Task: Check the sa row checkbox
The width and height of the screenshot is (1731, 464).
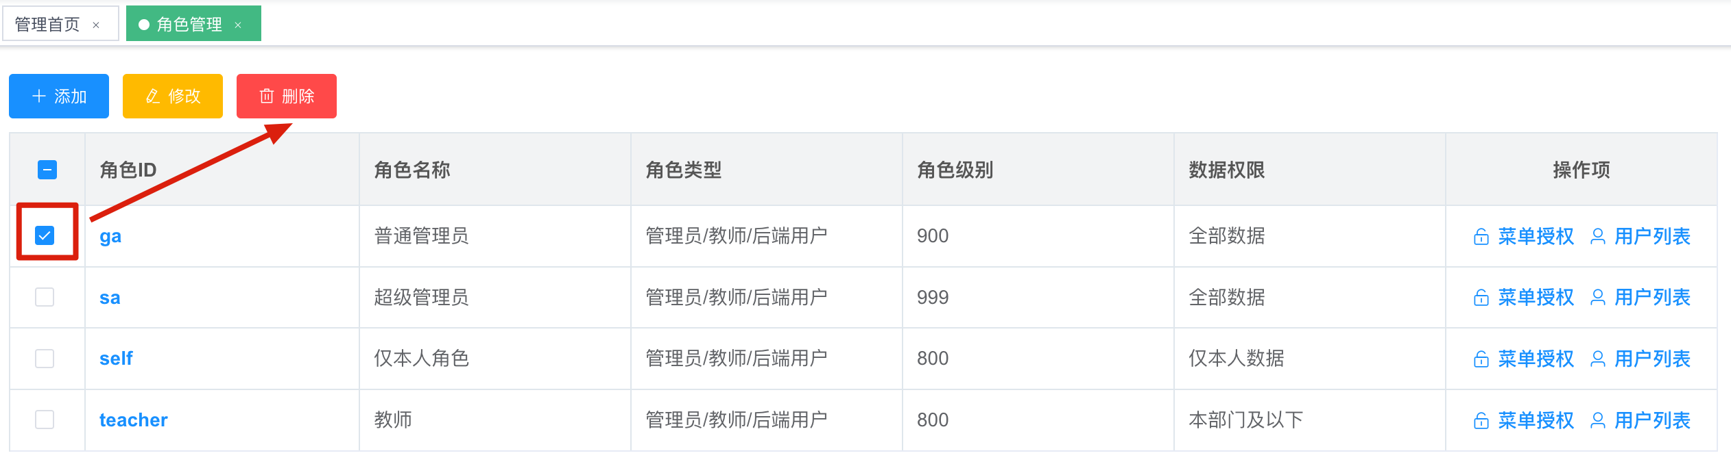Action: pyautogui.click(x=45, y=297)
